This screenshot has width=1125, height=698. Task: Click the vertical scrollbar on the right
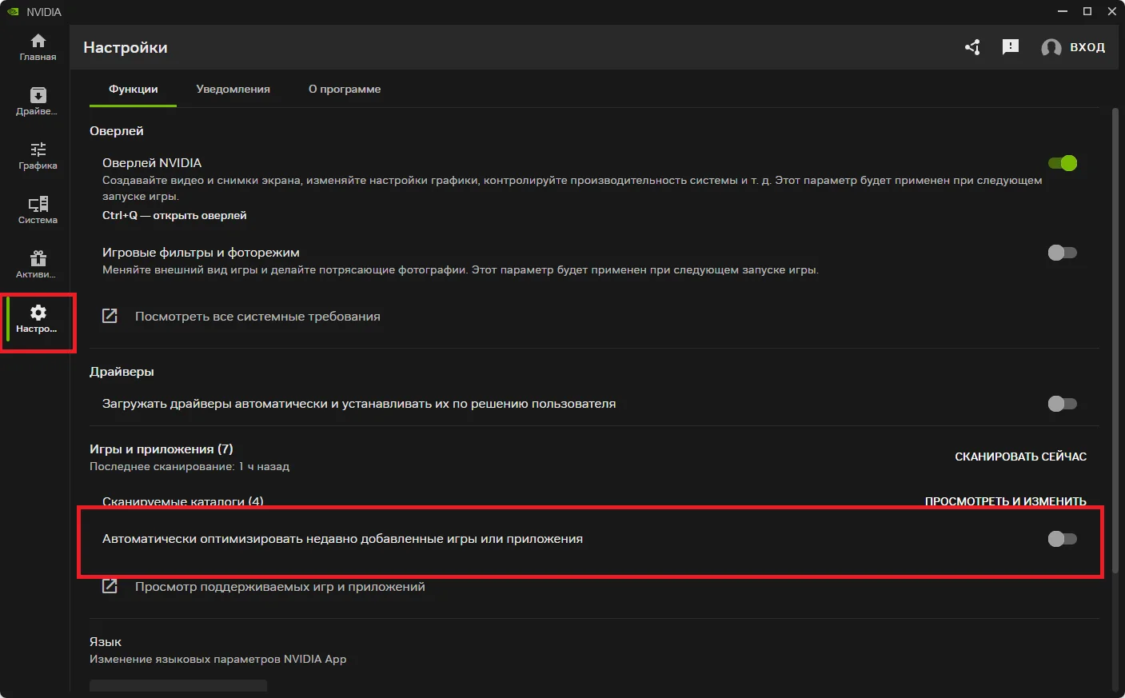pyautogui.click(x=1115, y=400)
